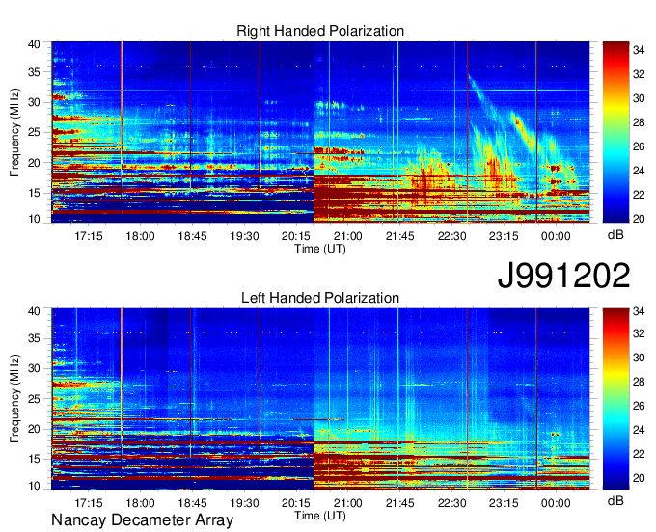
Task: Click the 'dB' label beside the top colorbar
Action: [x=615, y=235]
